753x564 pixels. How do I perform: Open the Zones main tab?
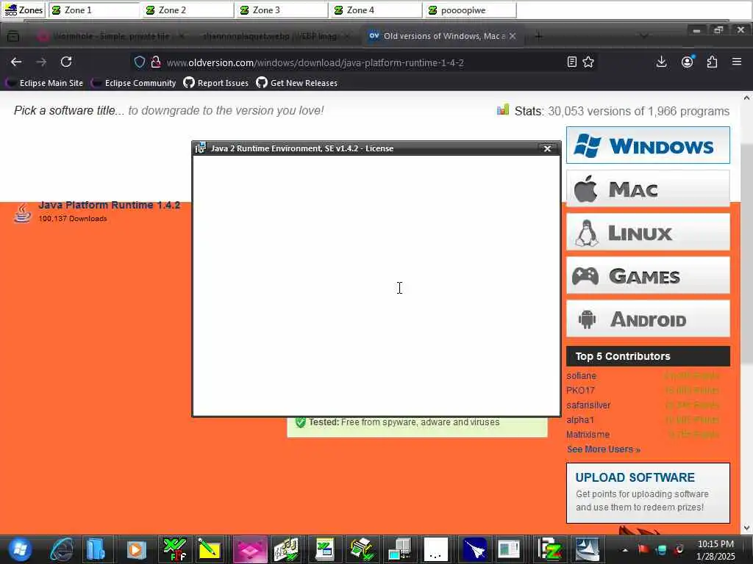tap(24, 10)
